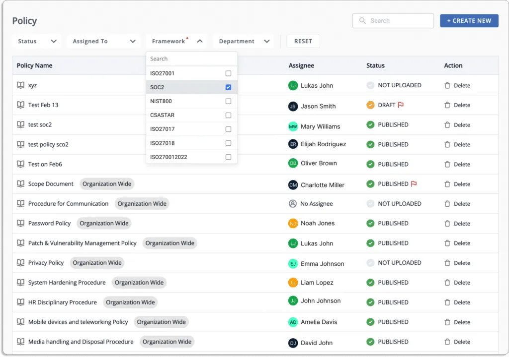This screenshot has width=509, height=357.
Task: Click the RESET filters button
Action: (303, 41)
